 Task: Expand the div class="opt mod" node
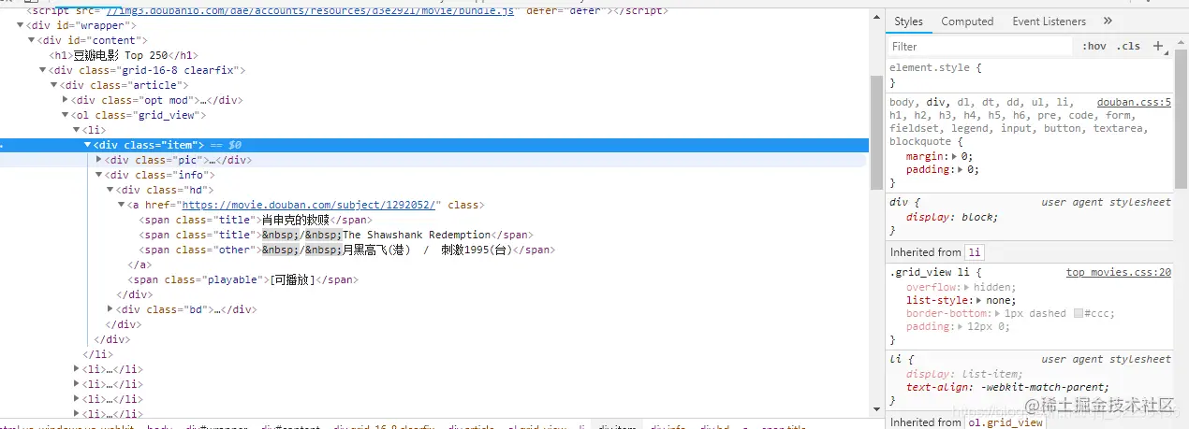point(66,100)
